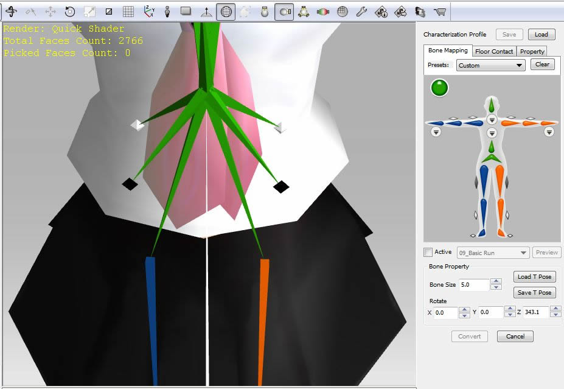The height and width of the screenshot is (389, 564).
Task: Toggle the wireframe globe render icon
Action: click(x=226, y=12)
